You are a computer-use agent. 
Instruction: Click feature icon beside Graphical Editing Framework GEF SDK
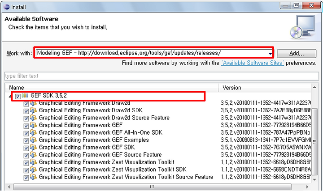33,148
